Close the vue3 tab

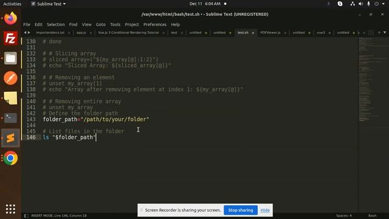click(329, 33)
